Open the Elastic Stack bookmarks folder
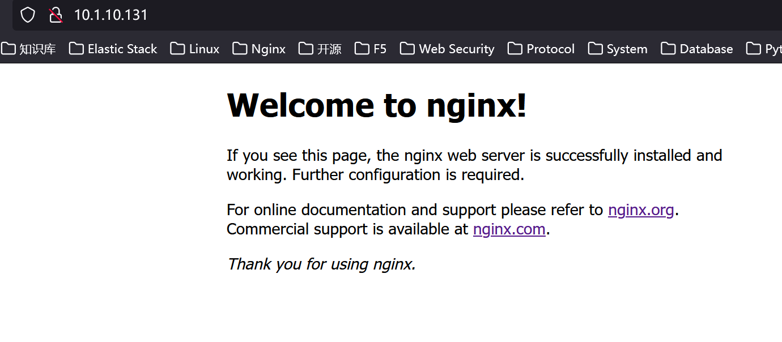This screenshot has height=342, width=782. pos(113,49)
